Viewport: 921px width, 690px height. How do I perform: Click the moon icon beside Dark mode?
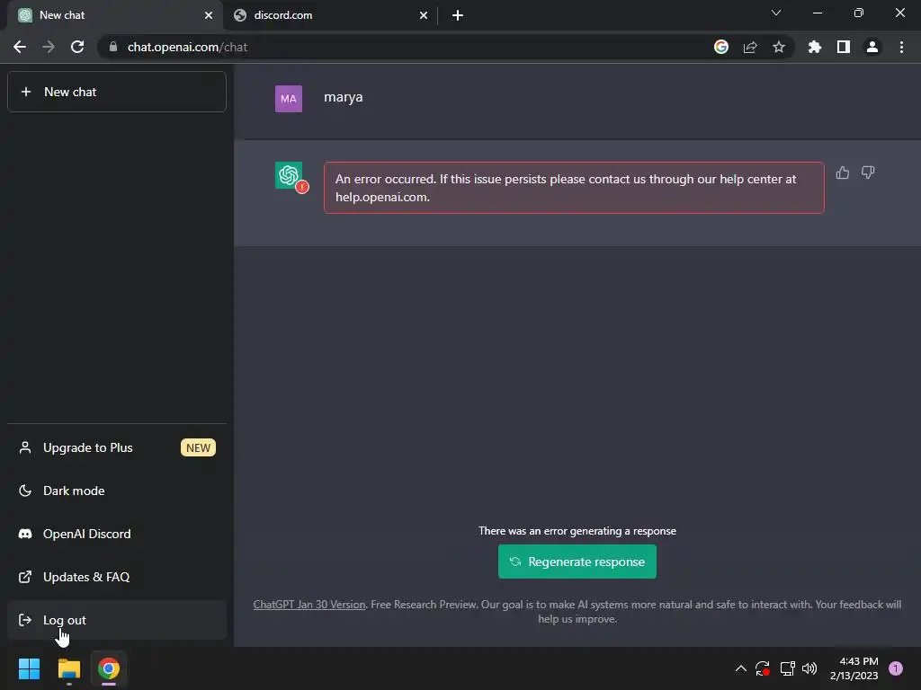coord(25,491)
